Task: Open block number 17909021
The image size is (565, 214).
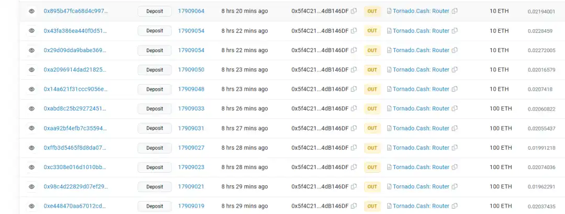Action: pyautogui.click(x=191, y=187)
